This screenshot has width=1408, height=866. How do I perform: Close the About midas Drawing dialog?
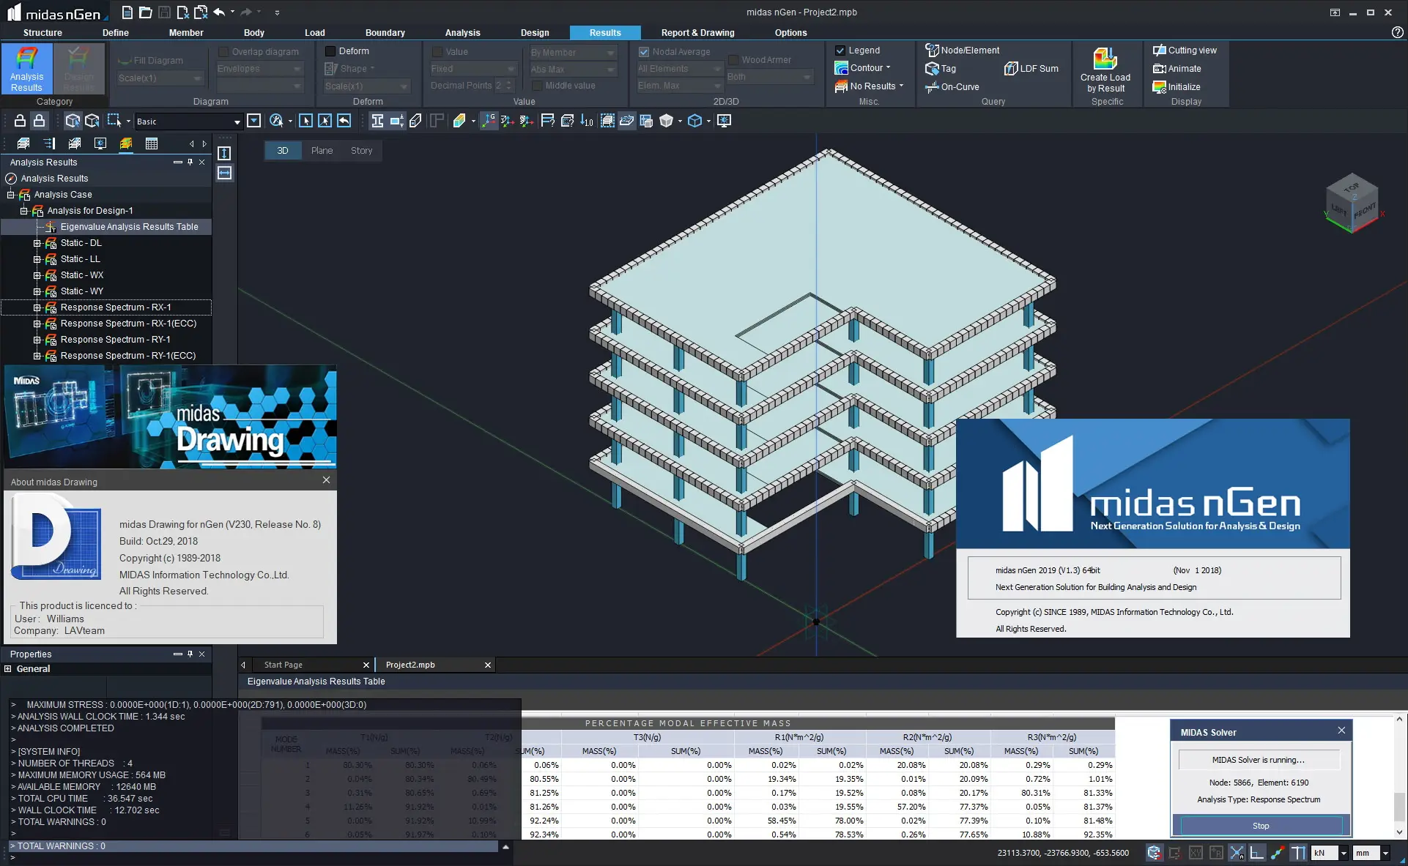click(x=326, y=480)
